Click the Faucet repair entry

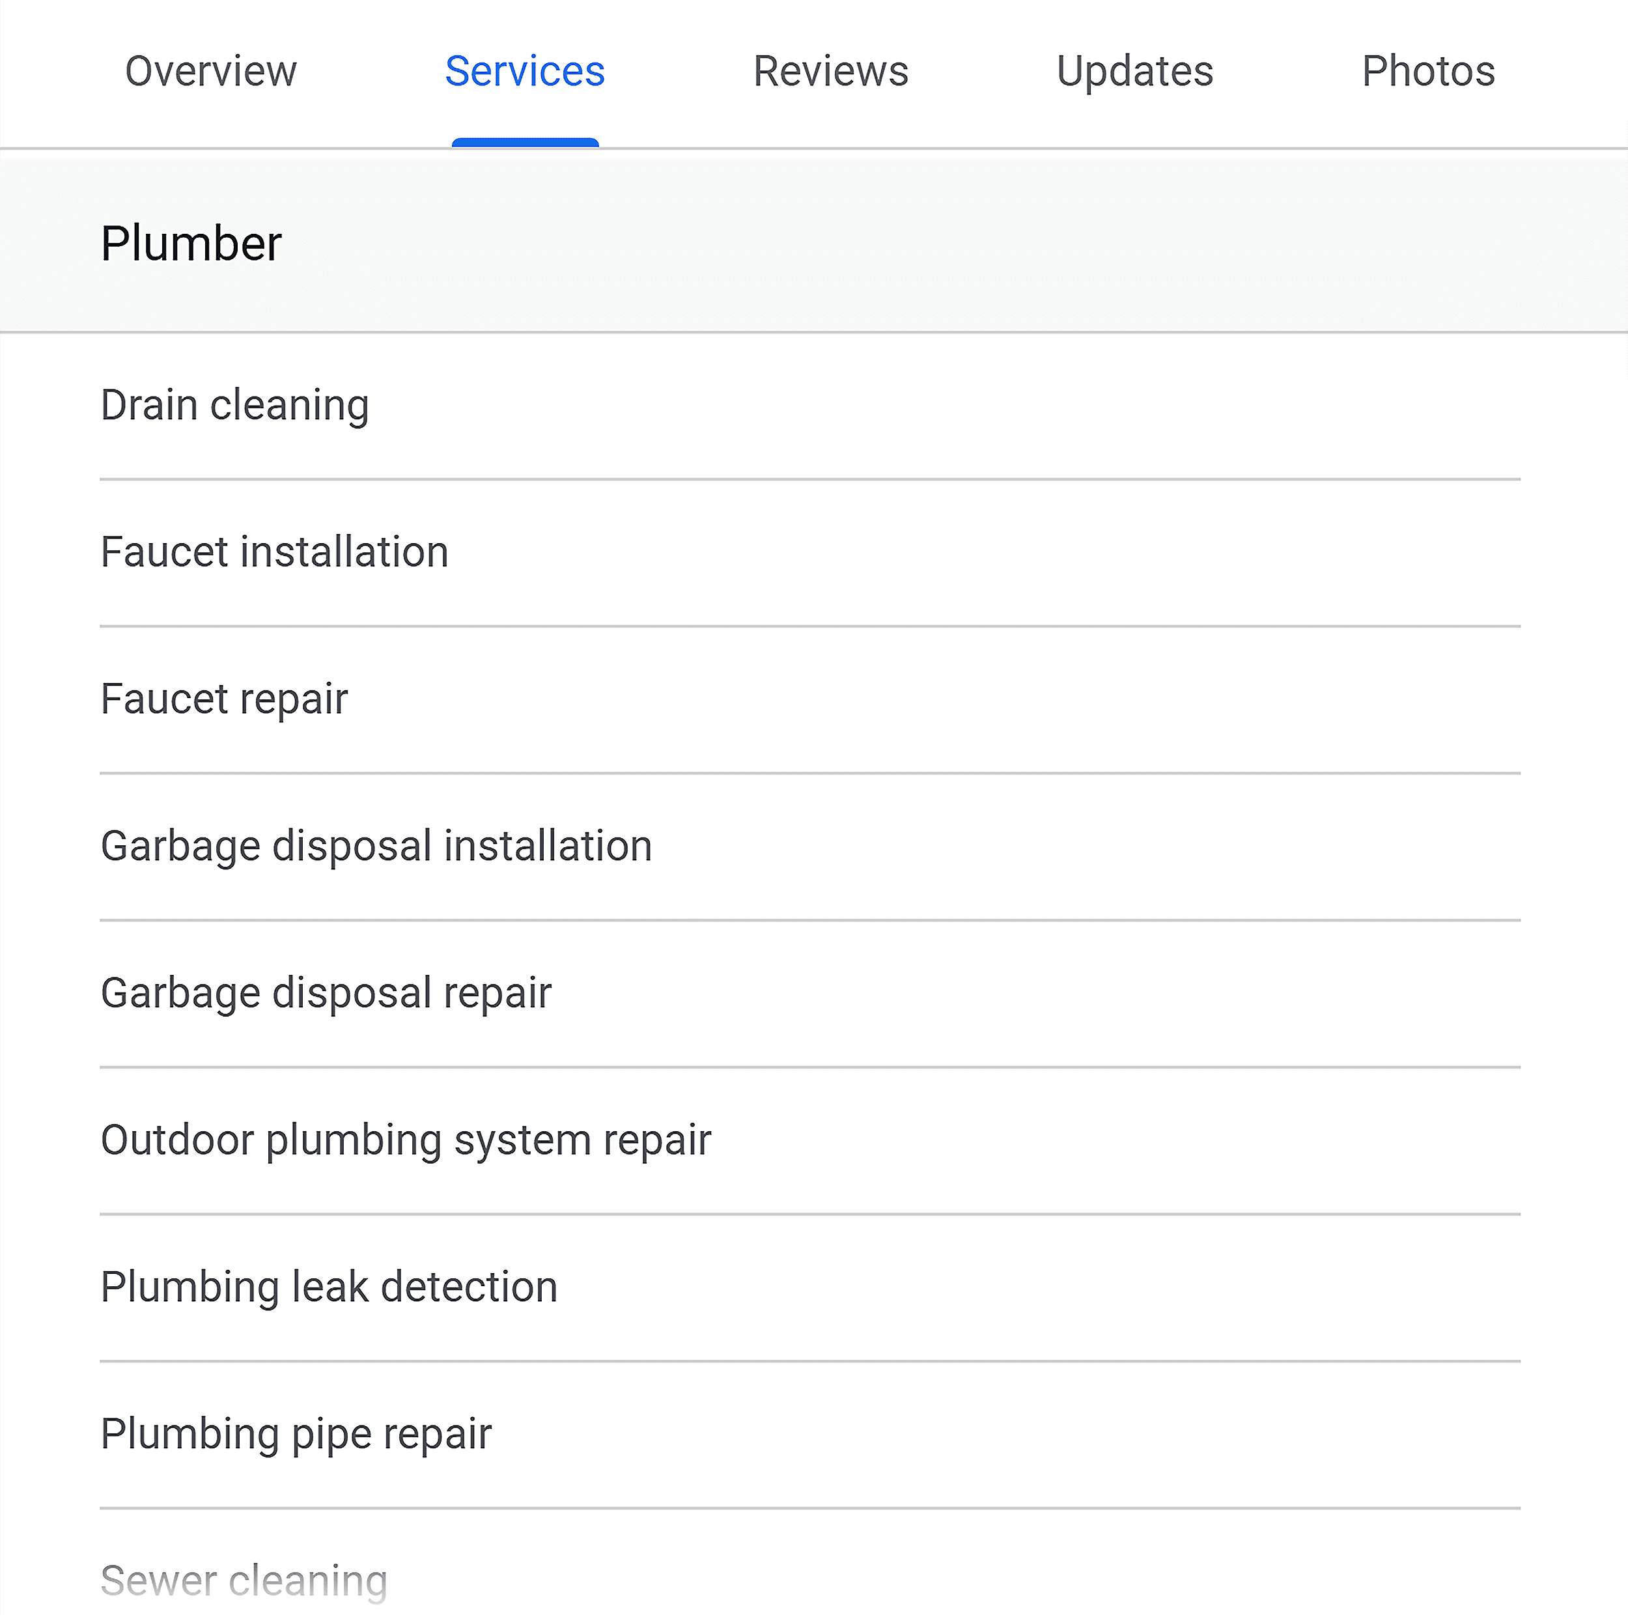(x=223, y=699)
